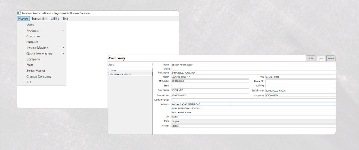Screen dimensions: 359x150
Task: Open Series Master menu entry
Action: [36, 71]
